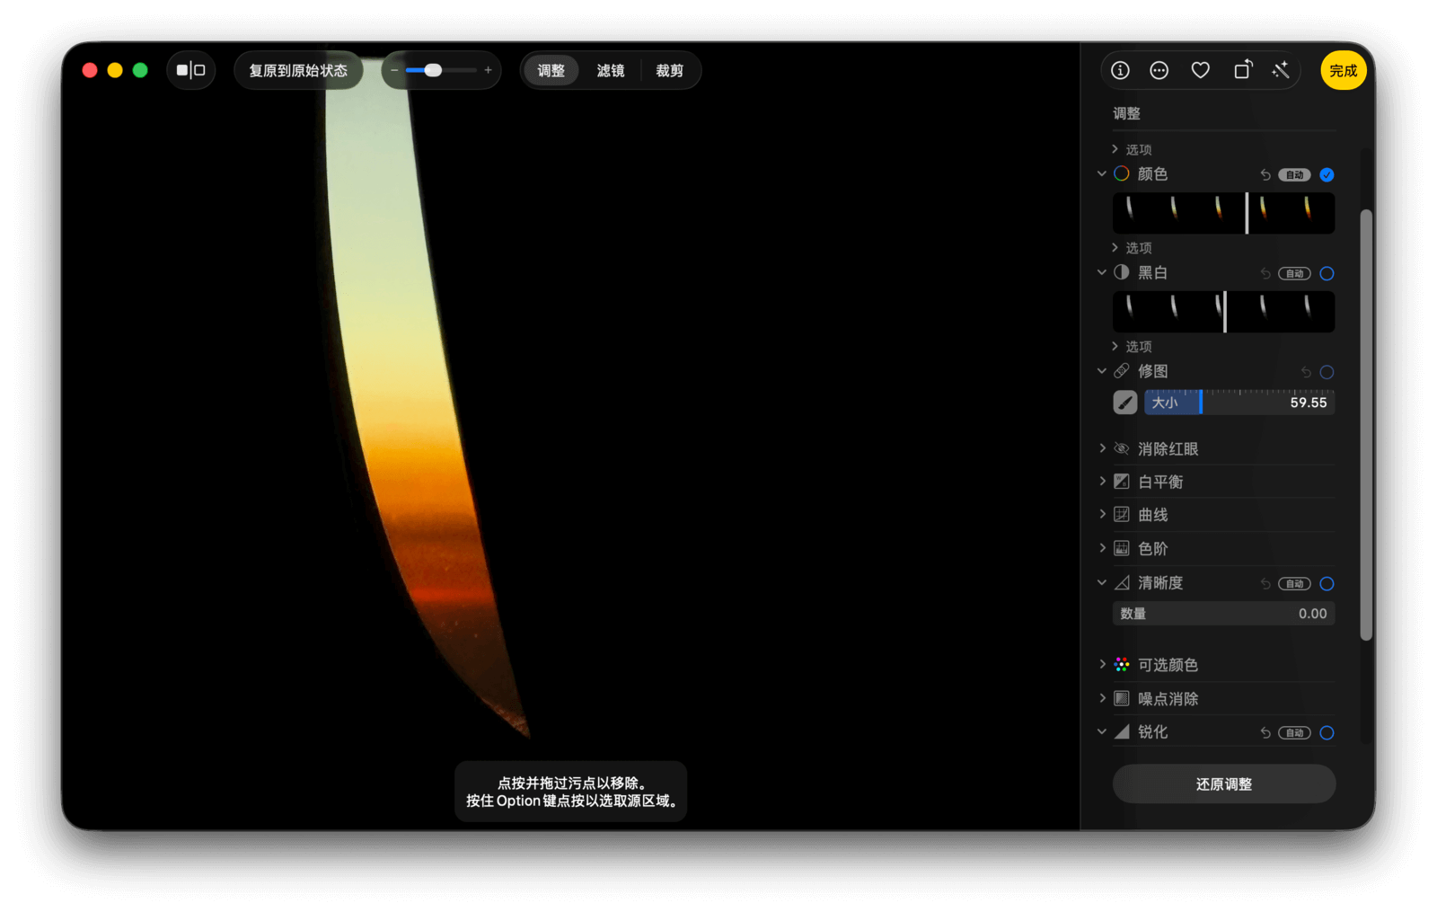Click the reset arrow for 颜色 adjustment
This screenshot has width=1437, height=912.
(1265, 175)
